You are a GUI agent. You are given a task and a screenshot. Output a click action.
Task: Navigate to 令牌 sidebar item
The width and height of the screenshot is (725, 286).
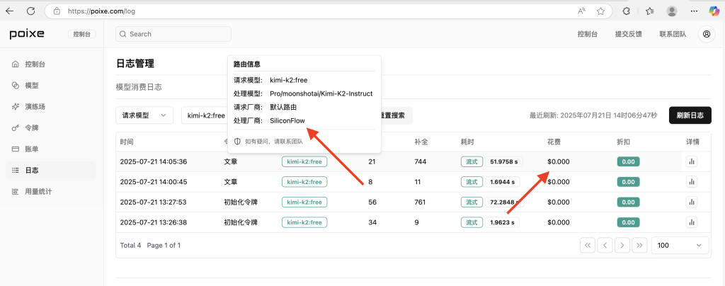(x=31, y=127)
